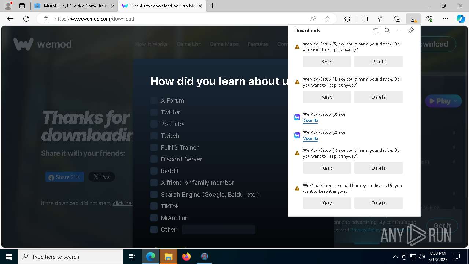Open the Downloads folder icon

(x=375, y=30)
